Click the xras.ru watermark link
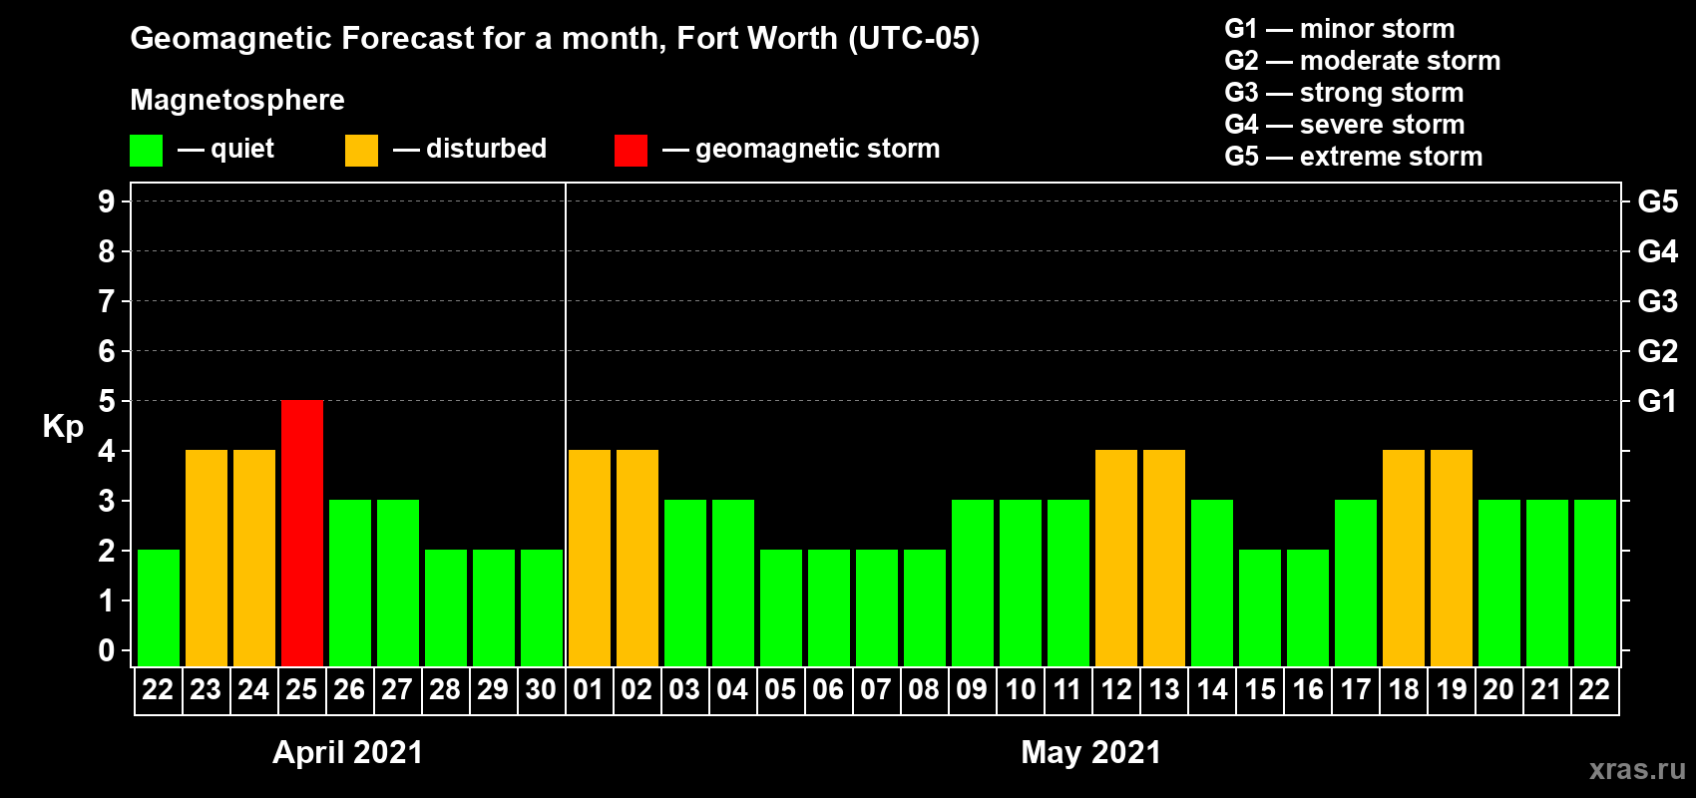 [x=1636, y=769]
